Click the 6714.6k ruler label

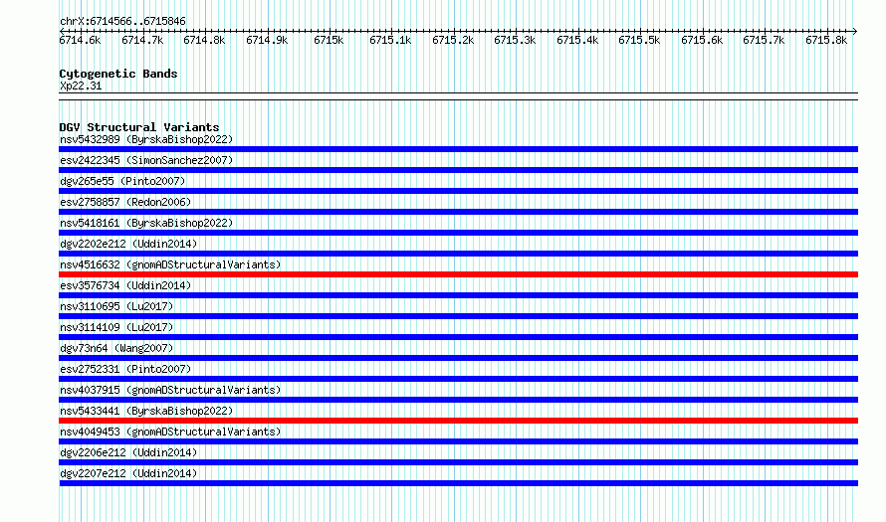tap(80, 40)
